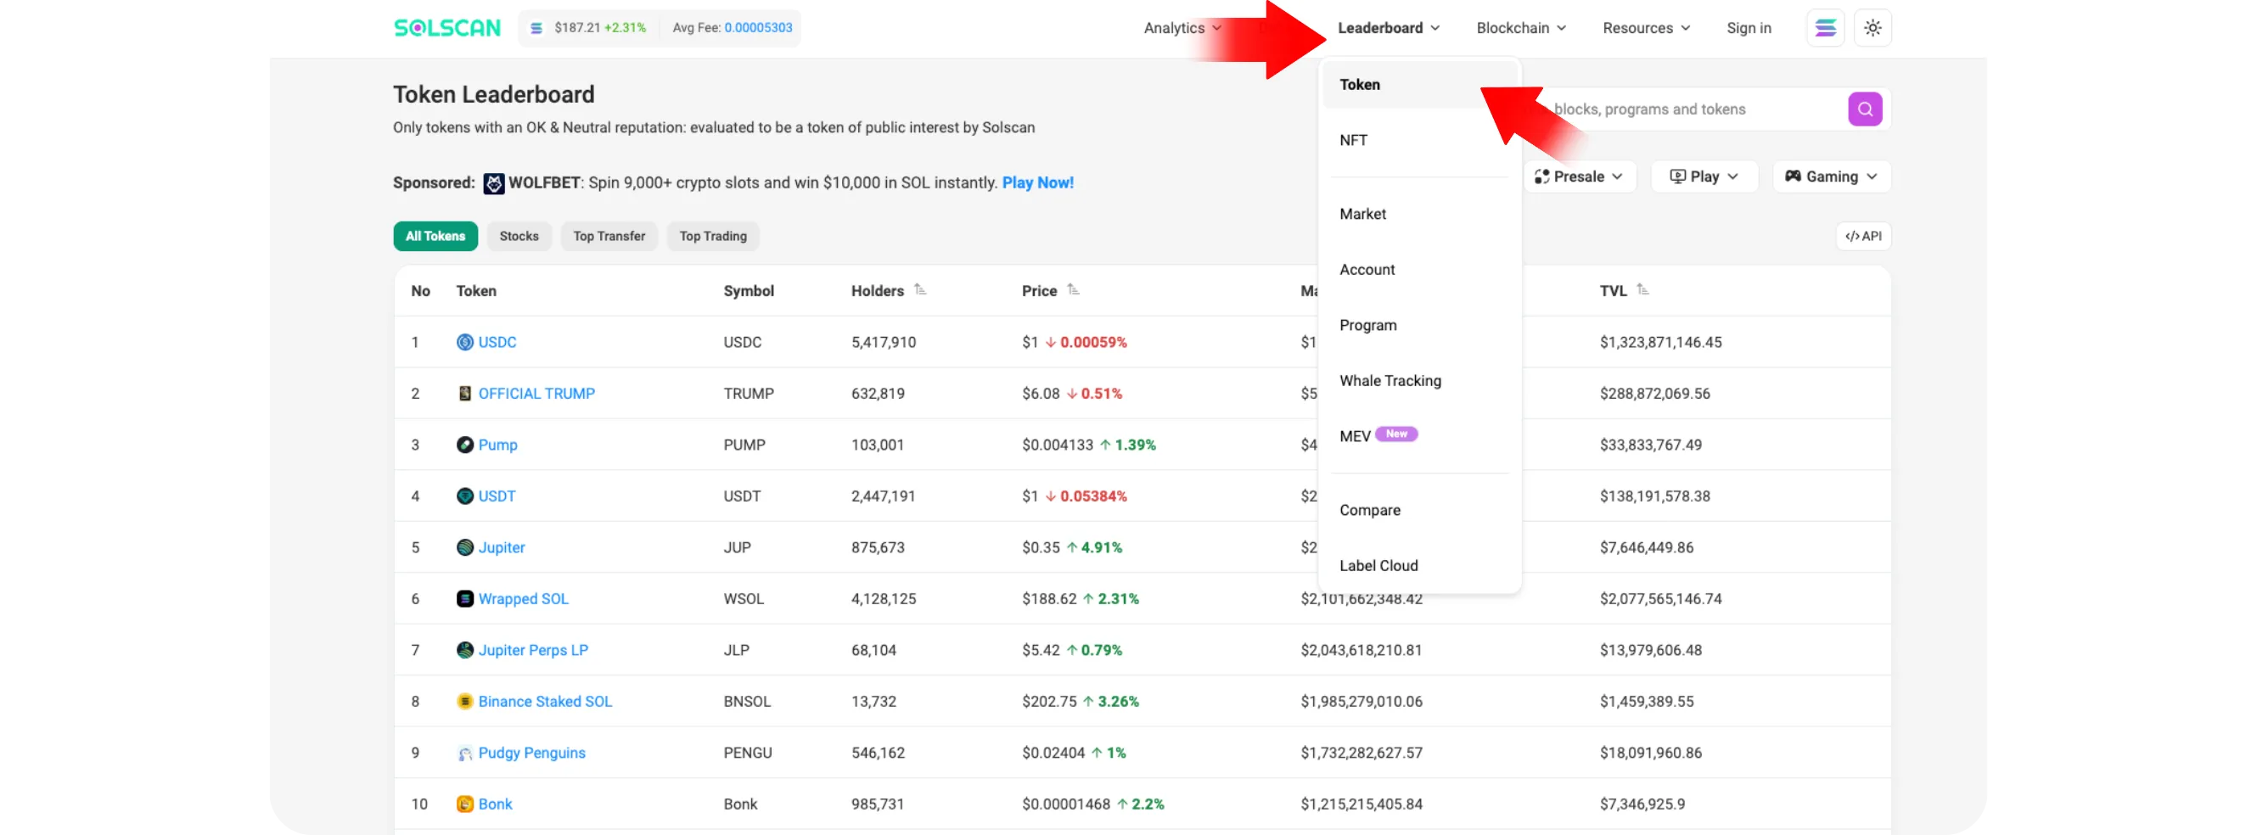Open the Play Now! sponsored link
This screenshot has width=2257, height=835.
tap(1037, 183)
